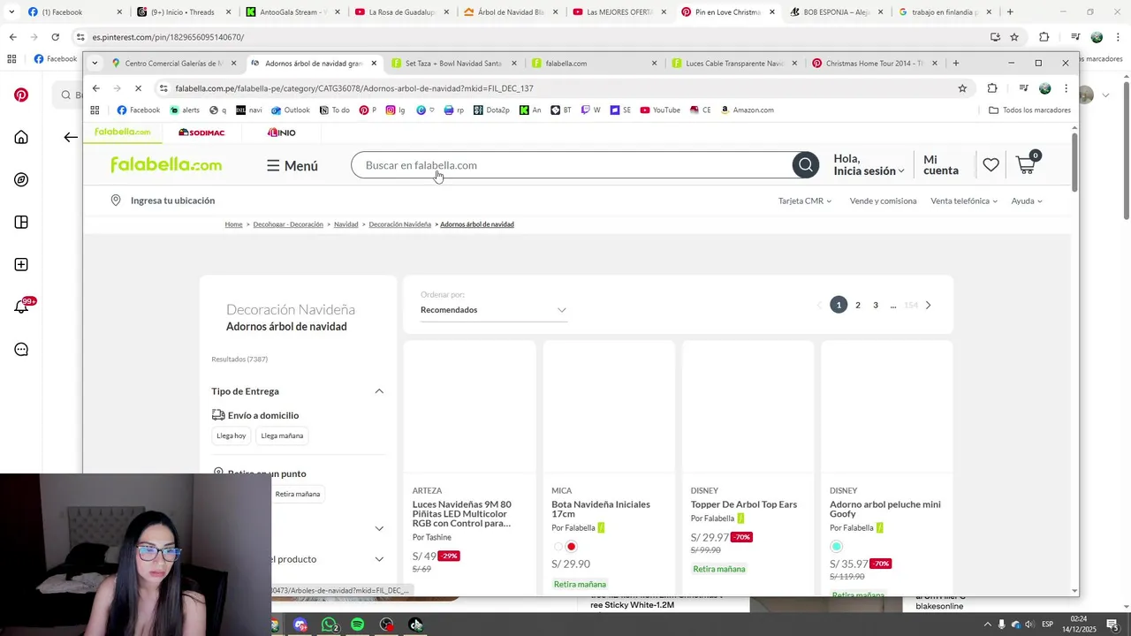Go to results page 2
This screenshot has height=636, width=1131.
pos(857,306)
